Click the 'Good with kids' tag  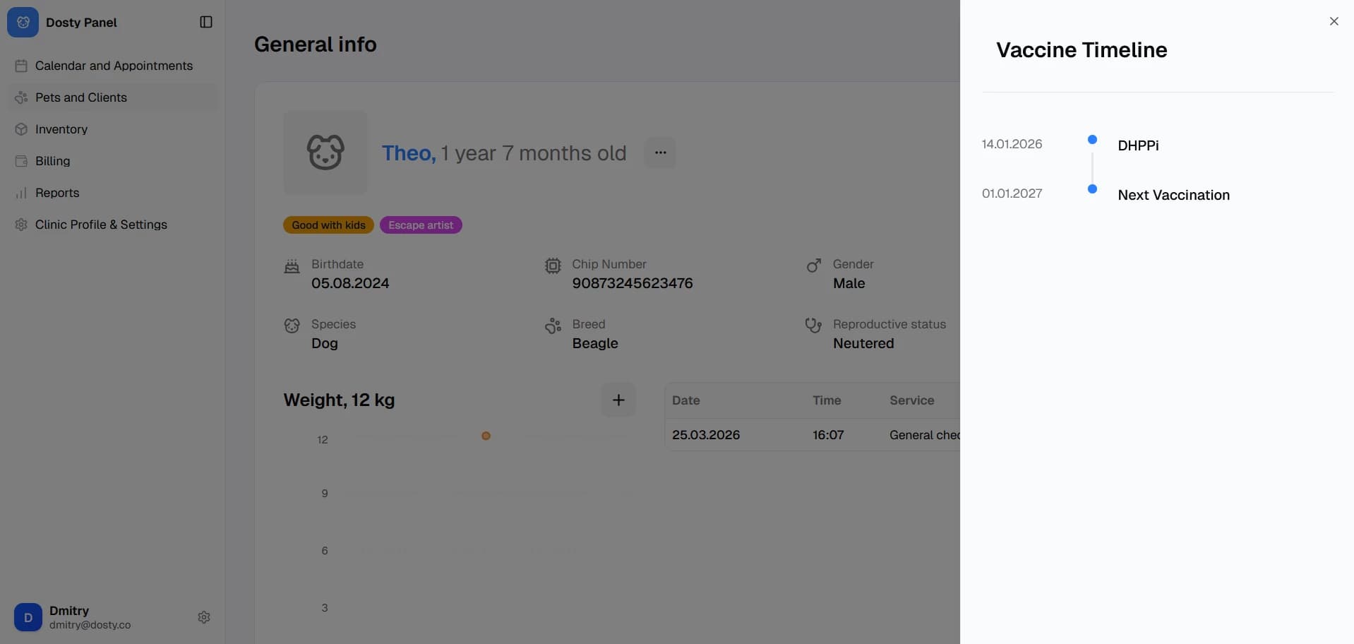pyautogui.click(x=328, y=225)
